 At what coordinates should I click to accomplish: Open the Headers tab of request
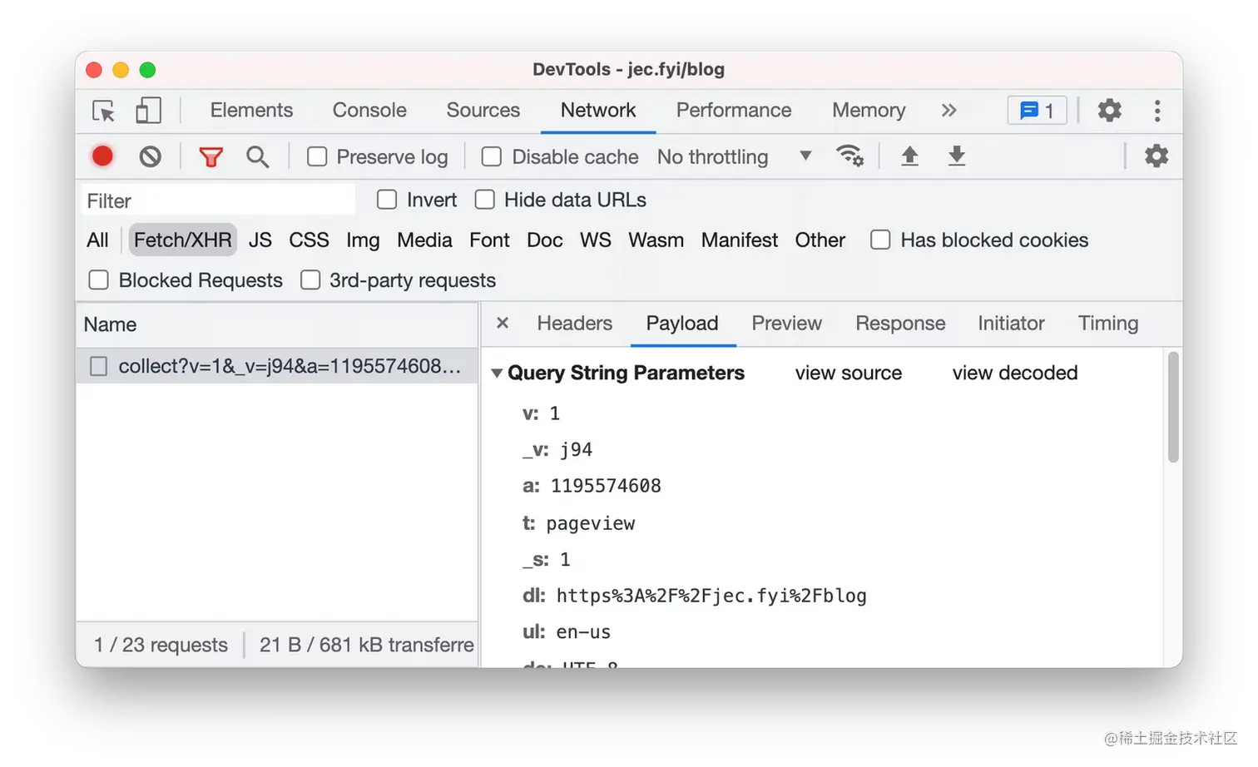(574, 323)
